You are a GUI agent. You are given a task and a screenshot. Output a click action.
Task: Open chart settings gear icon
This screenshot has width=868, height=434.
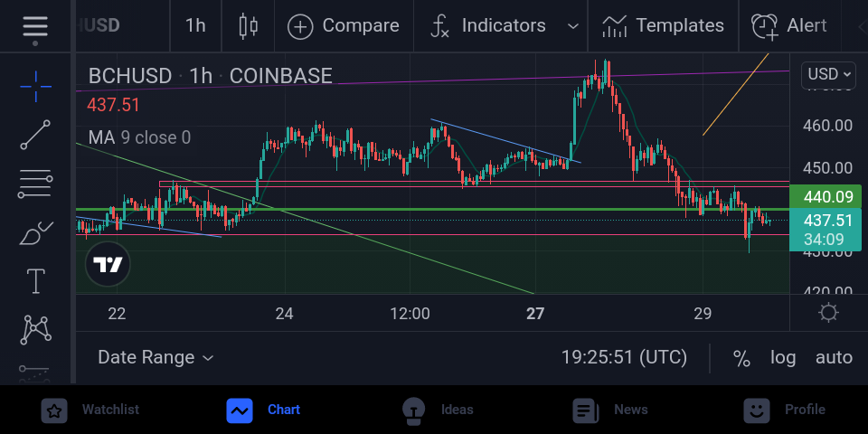click(x=828, y=314)
